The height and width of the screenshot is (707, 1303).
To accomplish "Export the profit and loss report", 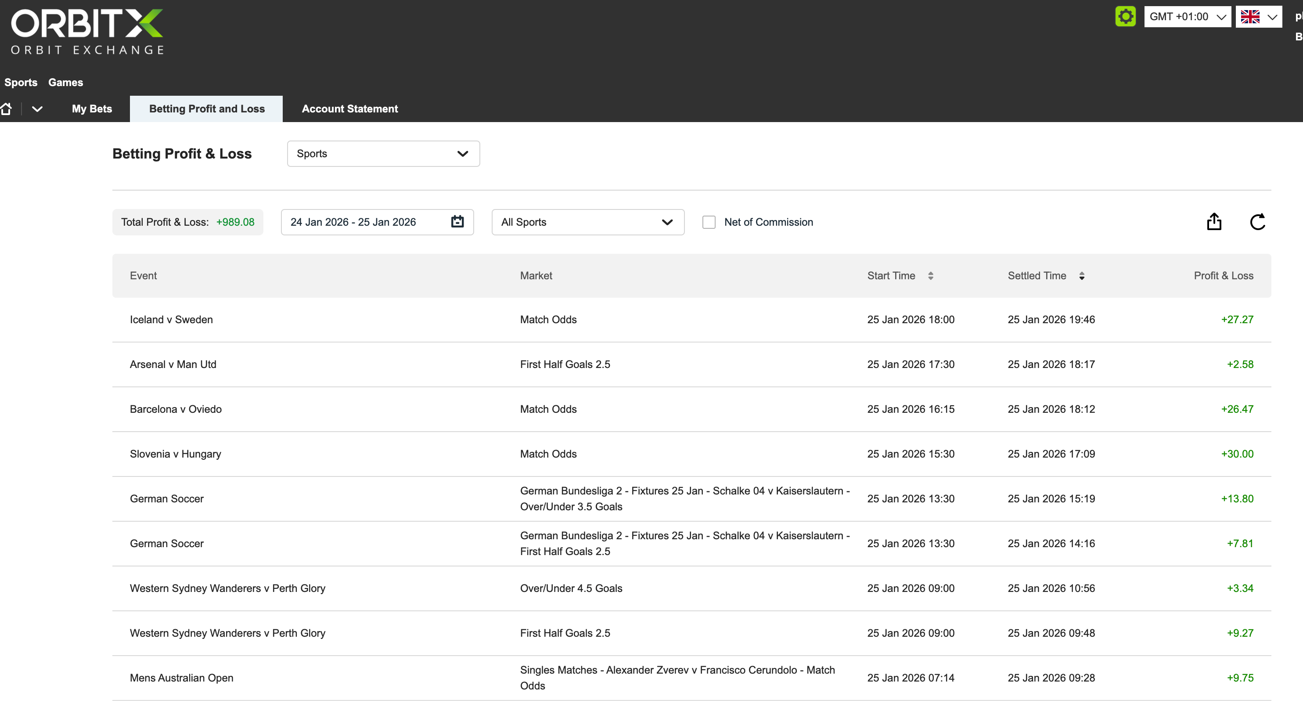I will 1214,222.
